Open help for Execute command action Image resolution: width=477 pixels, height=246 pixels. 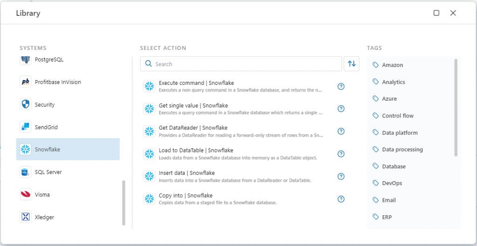tap(341, 86)
